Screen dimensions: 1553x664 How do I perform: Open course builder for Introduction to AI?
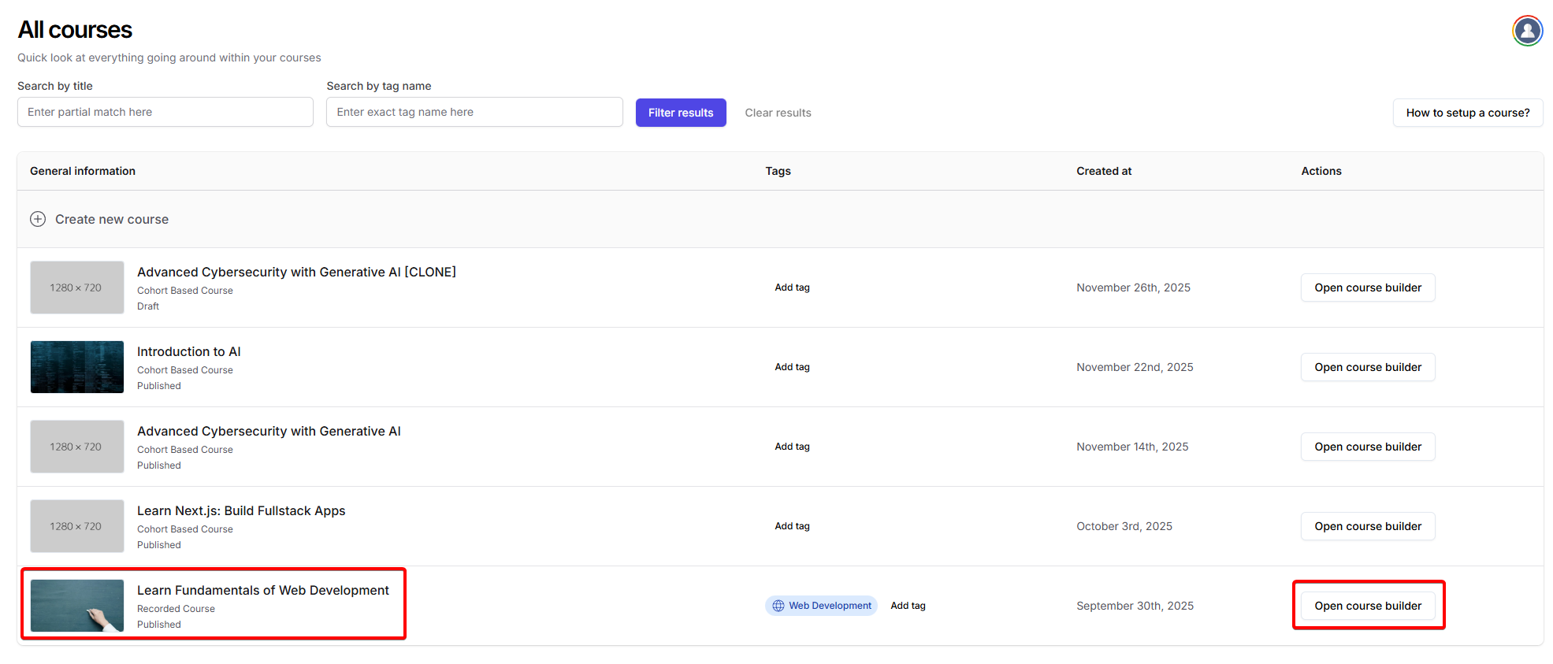[1367, 367]
